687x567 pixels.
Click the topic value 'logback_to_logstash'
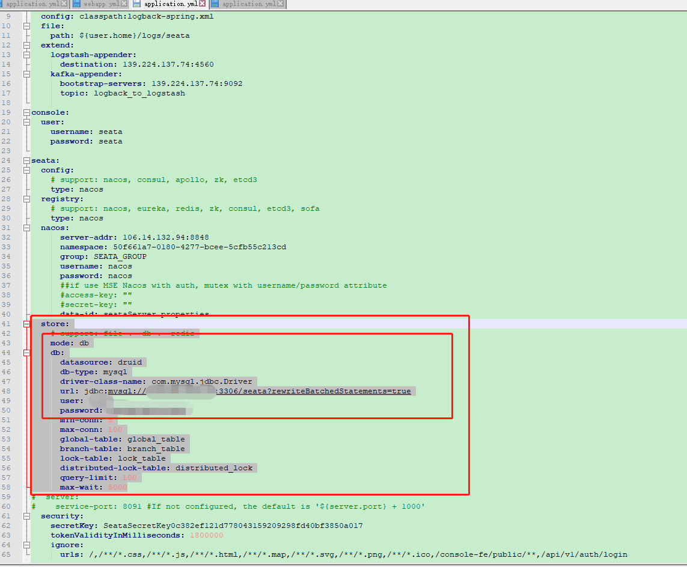click(139, 93)
